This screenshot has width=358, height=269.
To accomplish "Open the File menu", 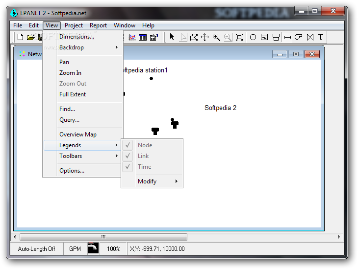I will tap(18, 25).
